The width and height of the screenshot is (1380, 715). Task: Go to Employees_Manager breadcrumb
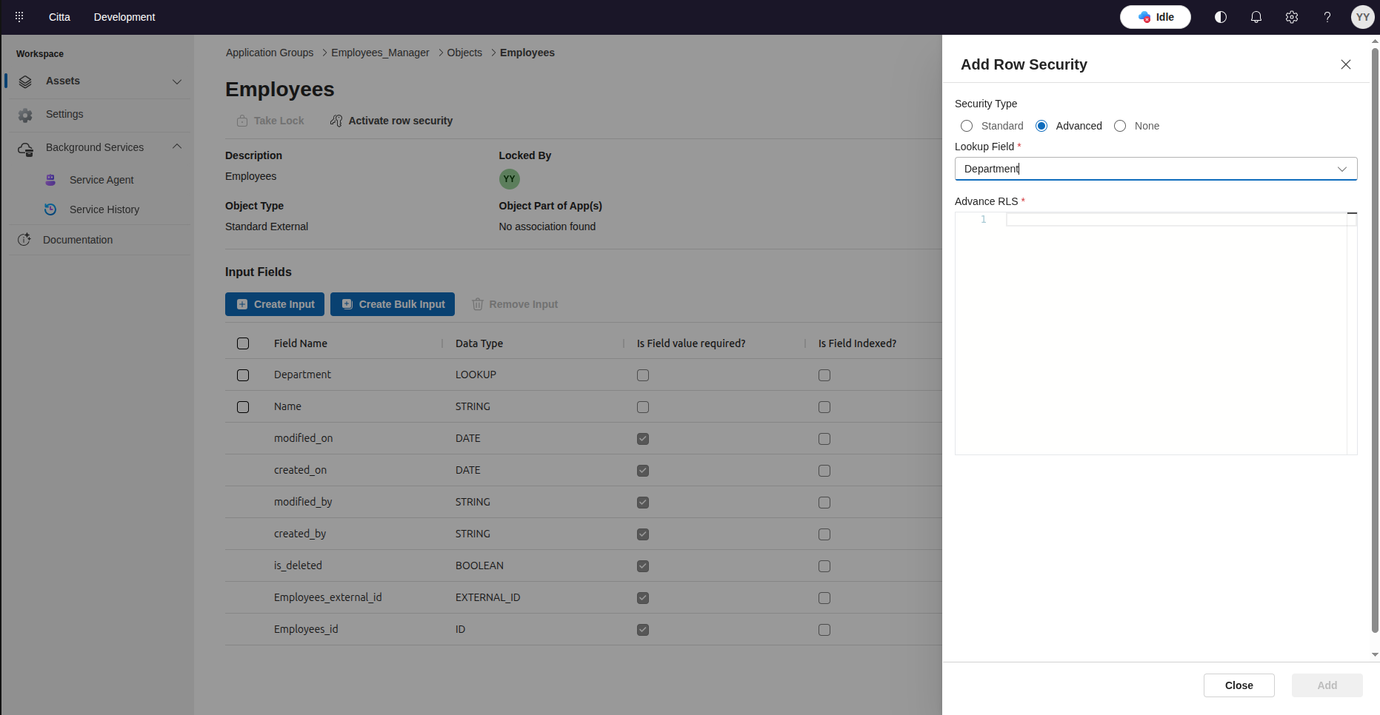point(380,53)
